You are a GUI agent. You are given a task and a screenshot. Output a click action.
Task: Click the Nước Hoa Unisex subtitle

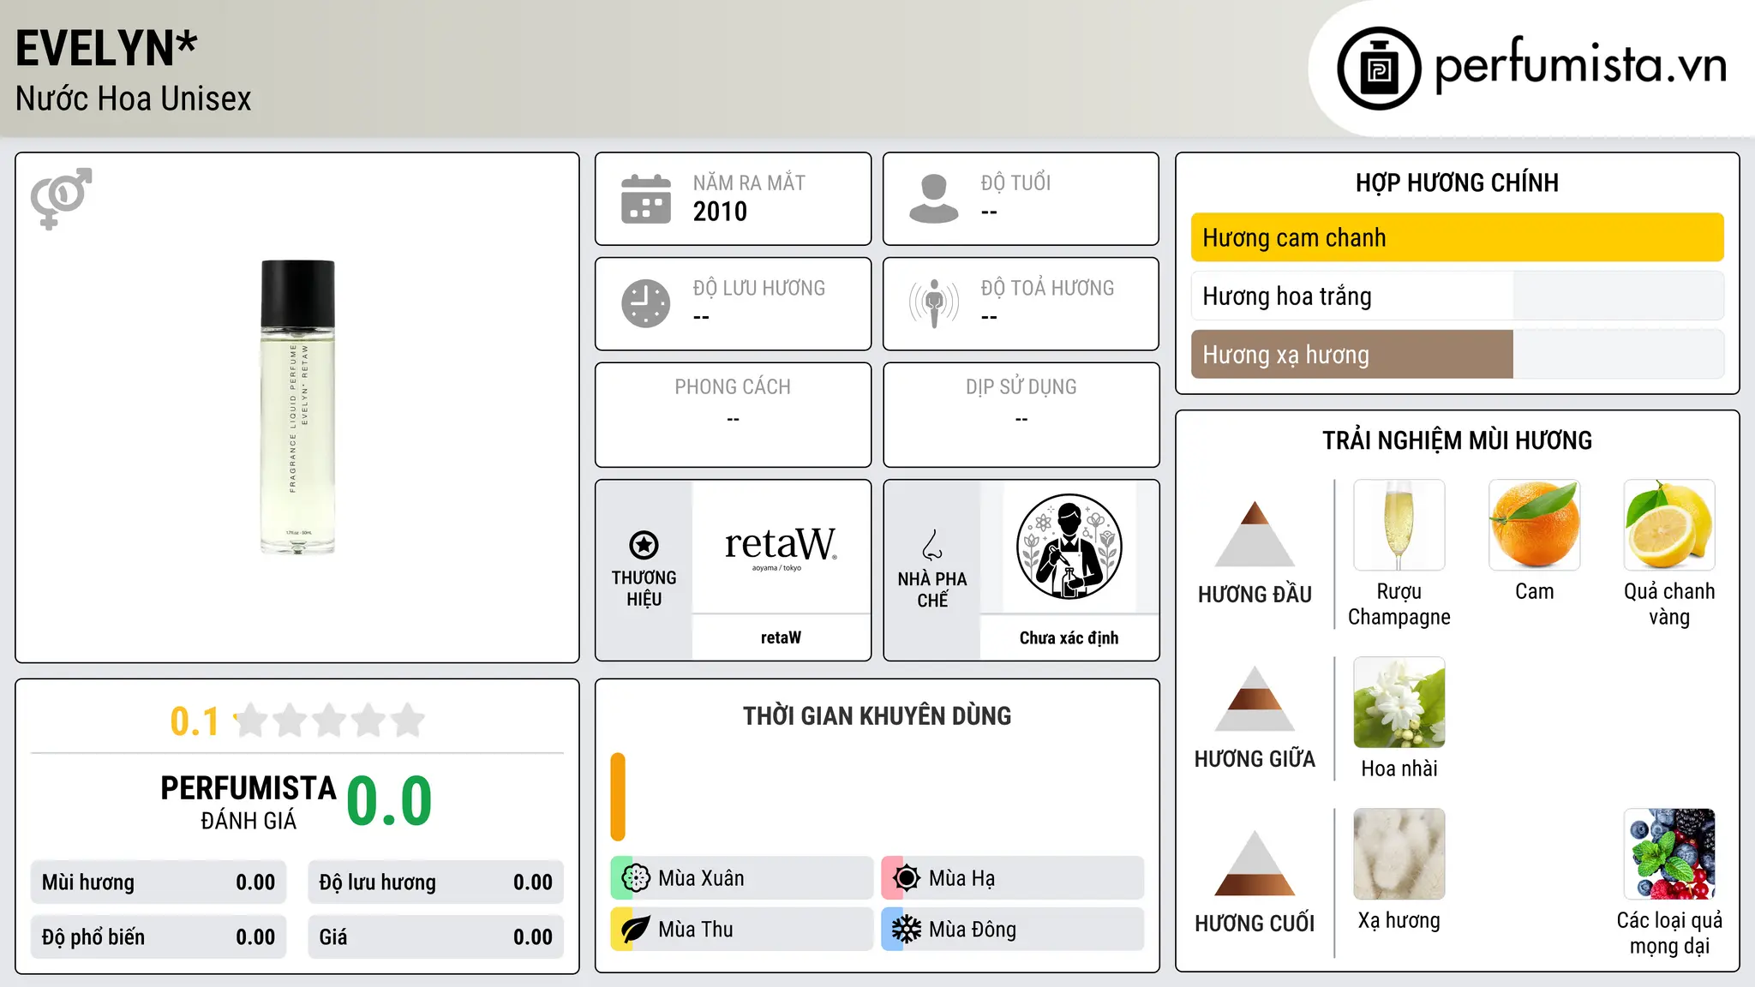pos(134,99)
